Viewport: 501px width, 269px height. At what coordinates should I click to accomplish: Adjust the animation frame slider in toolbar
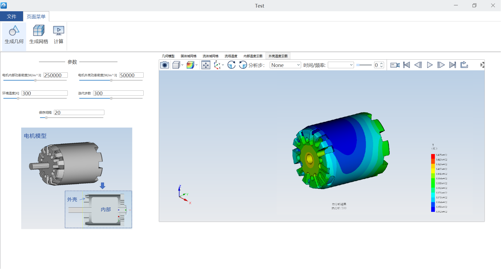[364, 65]
